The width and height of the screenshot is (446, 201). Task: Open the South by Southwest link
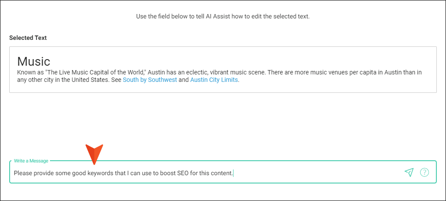coord(150,80)
